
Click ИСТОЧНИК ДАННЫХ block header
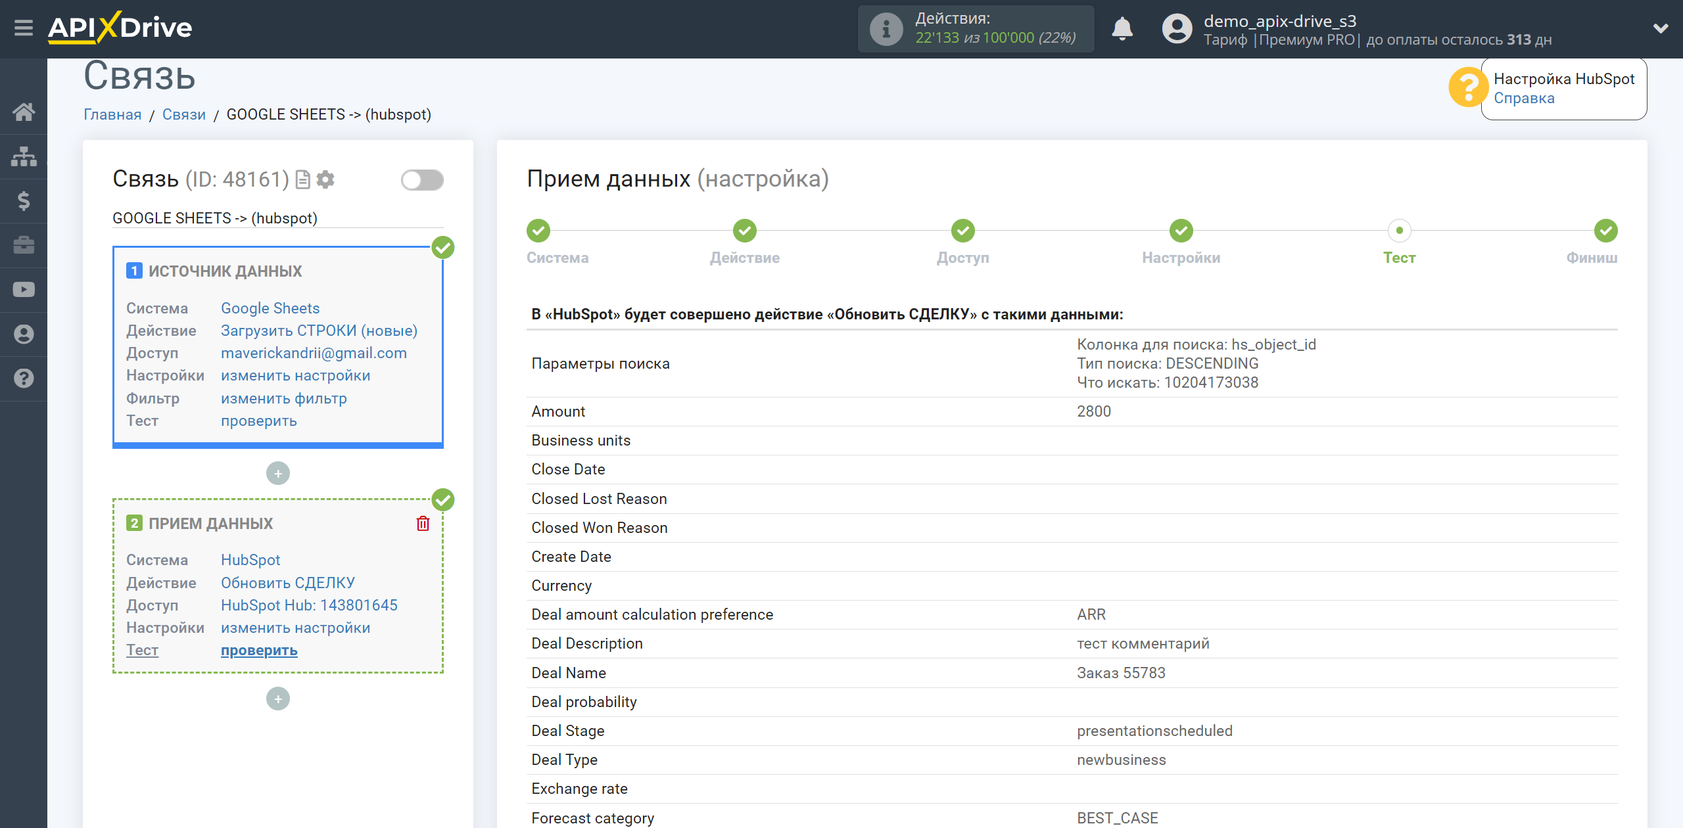coord(225,271)
